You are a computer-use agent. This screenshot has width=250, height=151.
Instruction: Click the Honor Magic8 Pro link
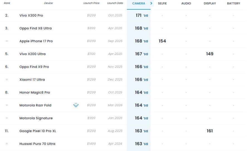coord(35,92)
